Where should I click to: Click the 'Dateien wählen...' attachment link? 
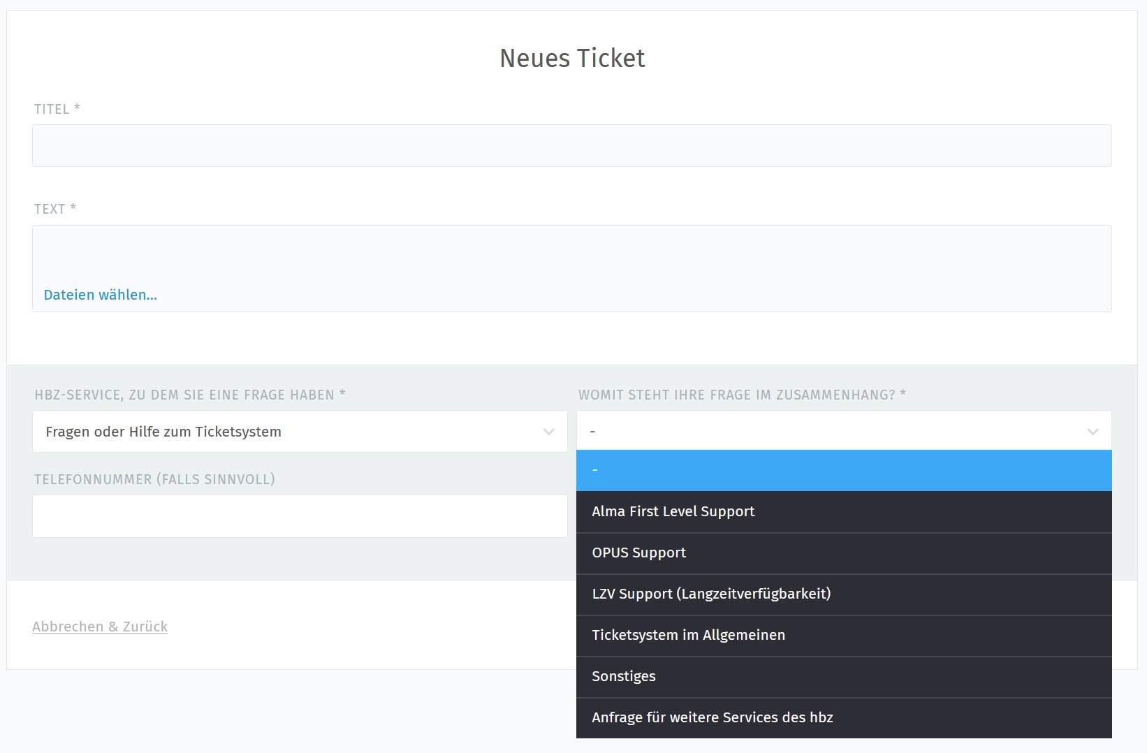[100, 295]
